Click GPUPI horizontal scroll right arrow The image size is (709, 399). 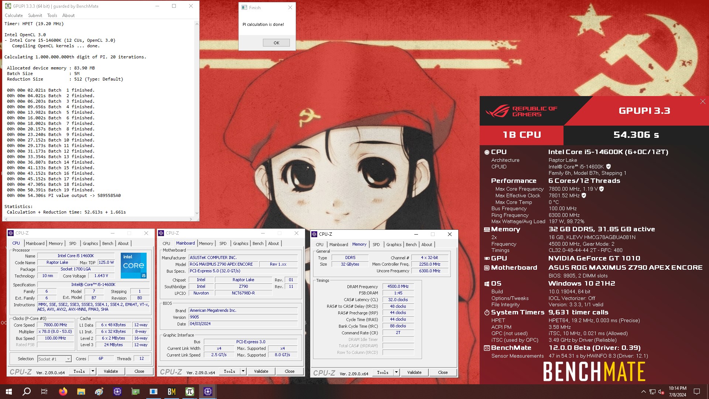pos(191,219)
